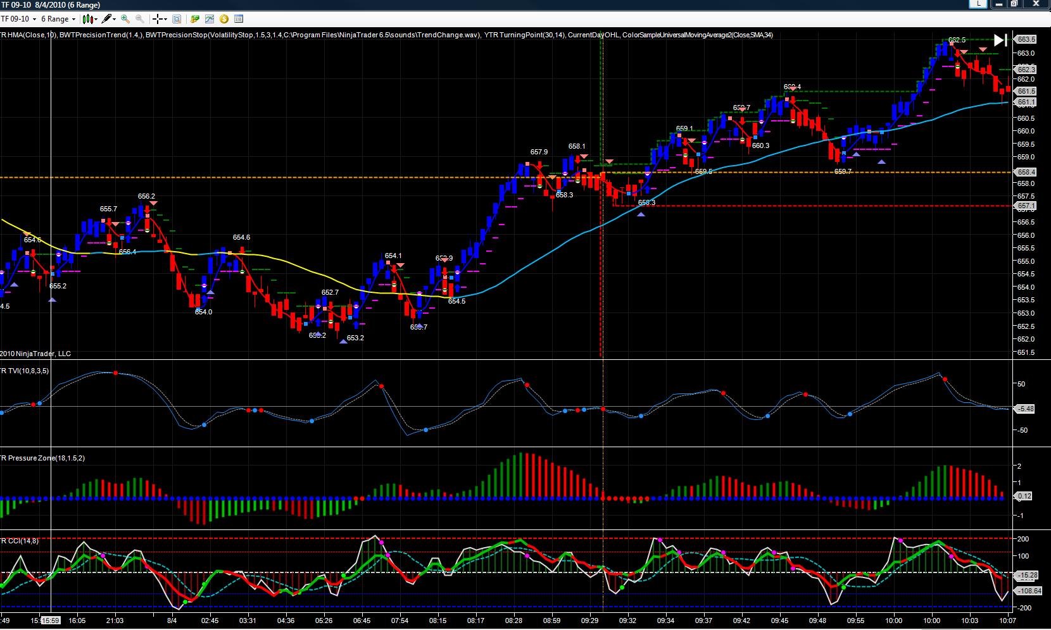Click the 660.3 swing low label

point(760,145)
